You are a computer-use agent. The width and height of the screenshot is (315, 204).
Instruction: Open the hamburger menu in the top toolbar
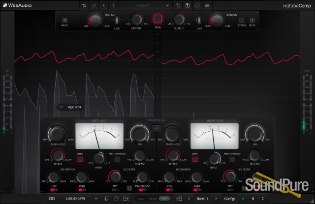[207, 5]
